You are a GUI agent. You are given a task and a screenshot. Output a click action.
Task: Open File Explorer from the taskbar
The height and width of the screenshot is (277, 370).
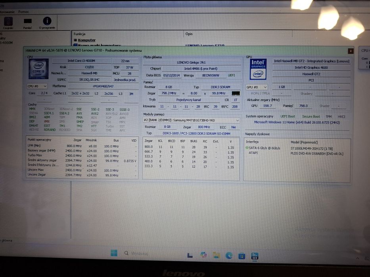point(216,255)
